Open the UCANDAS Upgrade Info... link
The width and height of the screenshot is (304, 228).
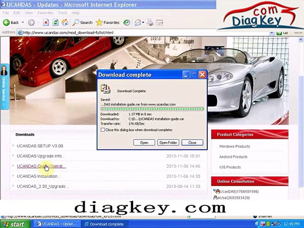click(x=41, y=156)
